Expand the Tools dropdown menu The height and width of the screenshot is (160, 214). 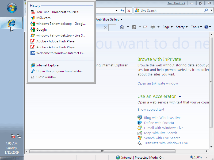tap(196, 27)
